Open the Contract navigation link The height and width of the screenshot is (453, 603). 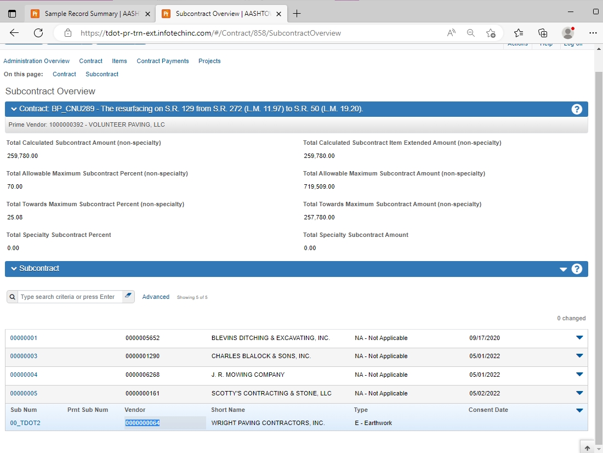91,61
